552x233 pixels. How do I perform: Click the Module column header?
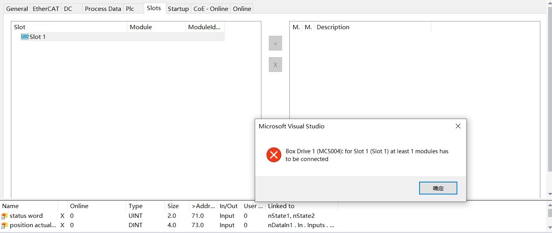pyautogui.click(x=157, y=27)
